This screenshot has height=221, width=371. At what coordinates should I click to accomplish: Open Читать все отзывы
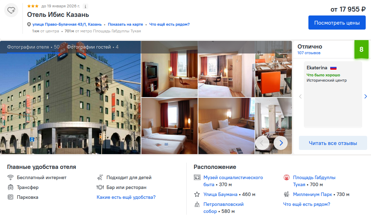(x=333, y=143)
